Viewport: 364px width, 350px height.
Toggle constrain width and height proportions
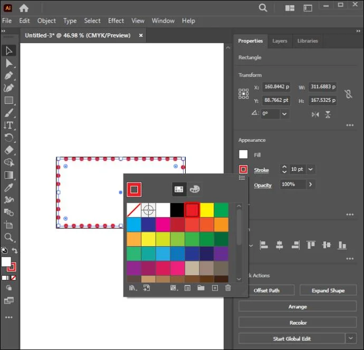(348, 94)
